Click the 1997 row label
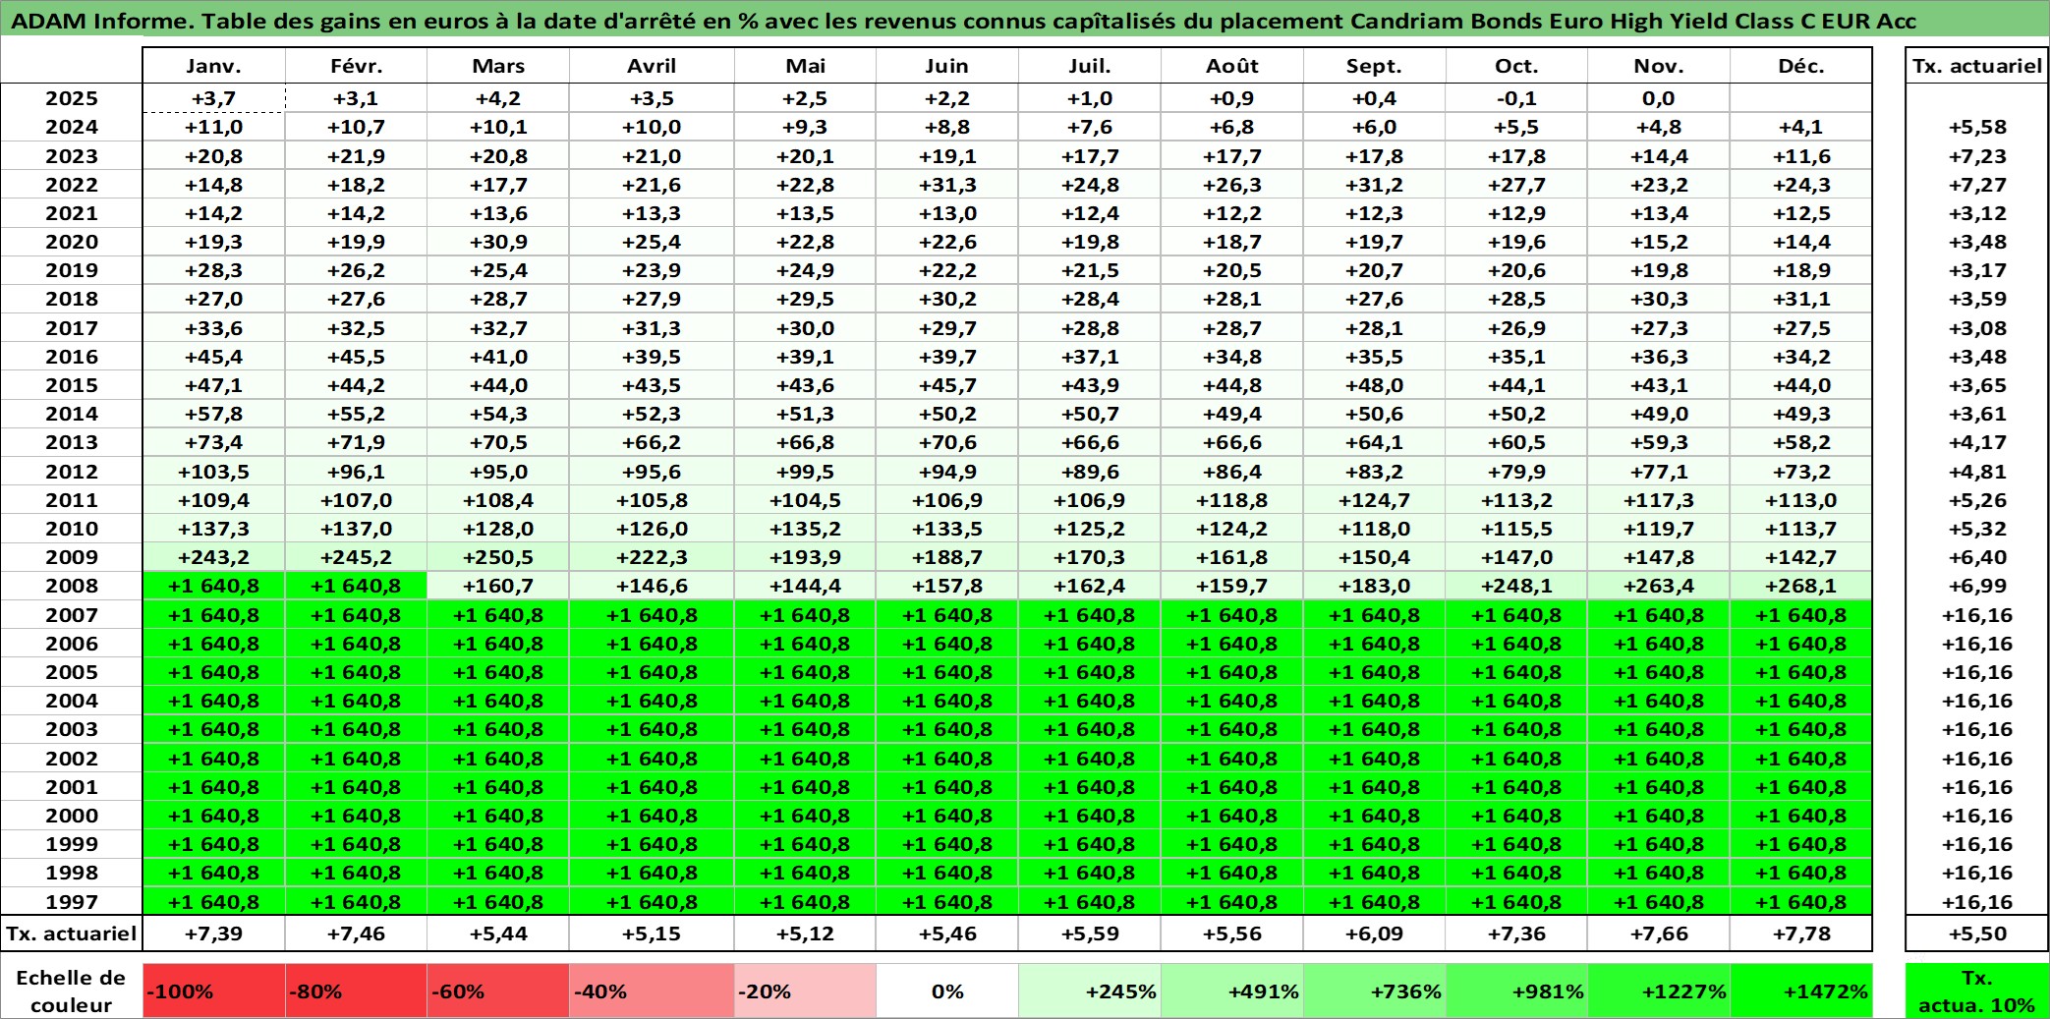The image size is (2050, 1019). 72,901
